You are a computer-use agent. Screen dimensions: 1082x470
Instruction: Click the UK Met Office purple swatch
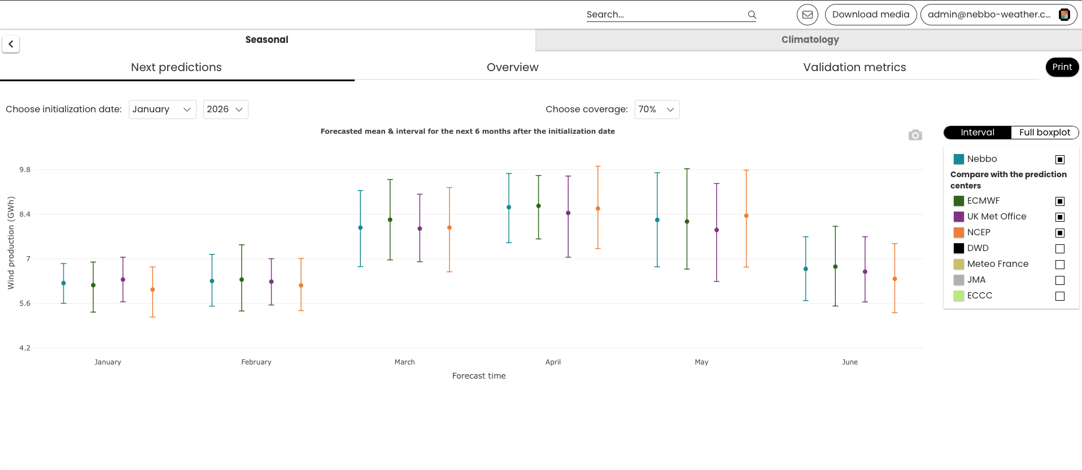pos(959,217)
